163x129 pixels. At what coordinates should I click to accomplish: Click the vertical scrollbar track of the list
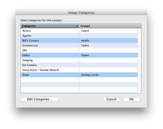click(140, 61)
